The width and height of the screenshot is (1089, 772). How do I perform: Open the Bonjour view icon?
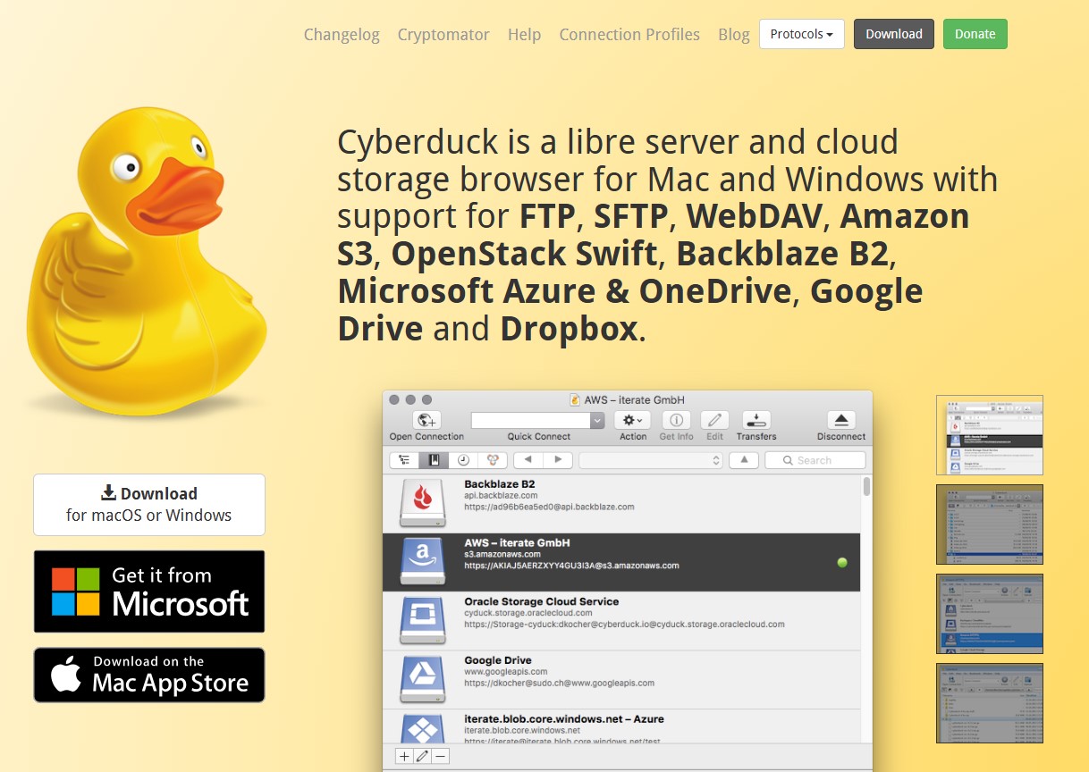(493, 460)
